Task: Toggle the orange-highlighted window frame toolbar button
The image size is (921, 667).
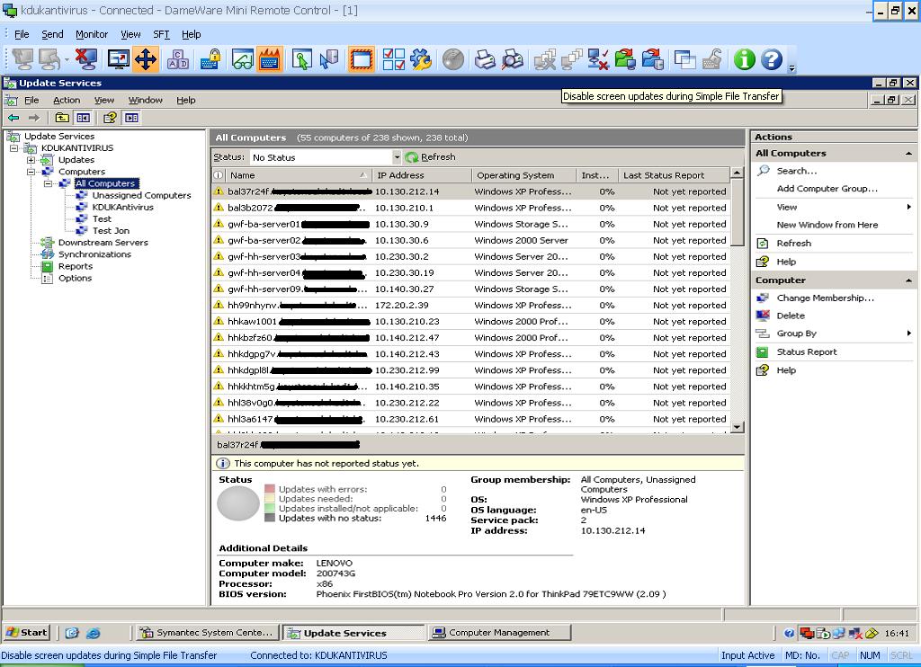Action: click(362, 59)
